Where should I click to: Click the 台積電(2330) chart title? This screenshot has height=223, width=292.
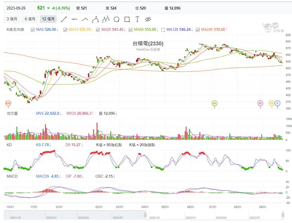click(148, 43)
